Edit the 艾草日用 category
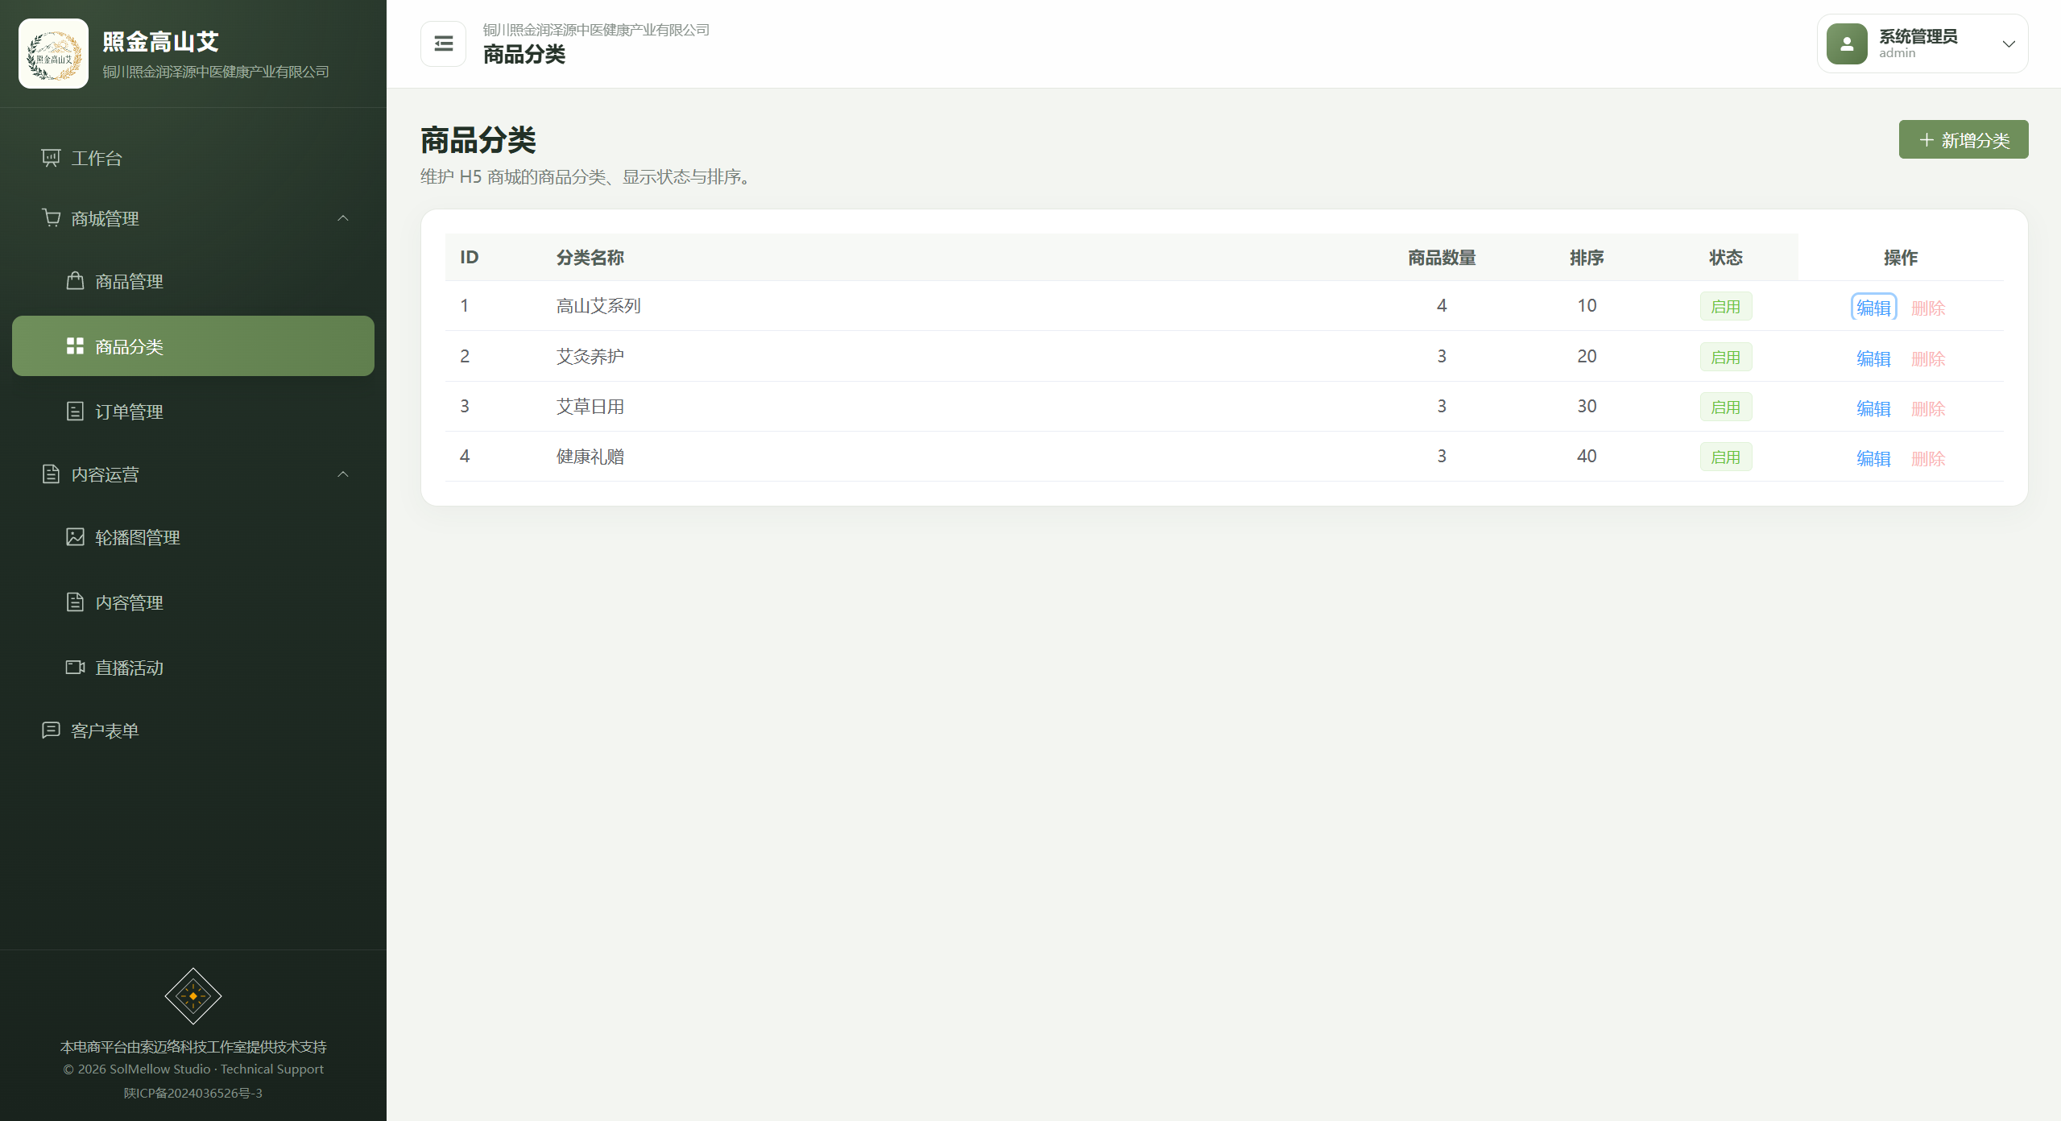2061x1121 pixels. (x=1873, y=408)
